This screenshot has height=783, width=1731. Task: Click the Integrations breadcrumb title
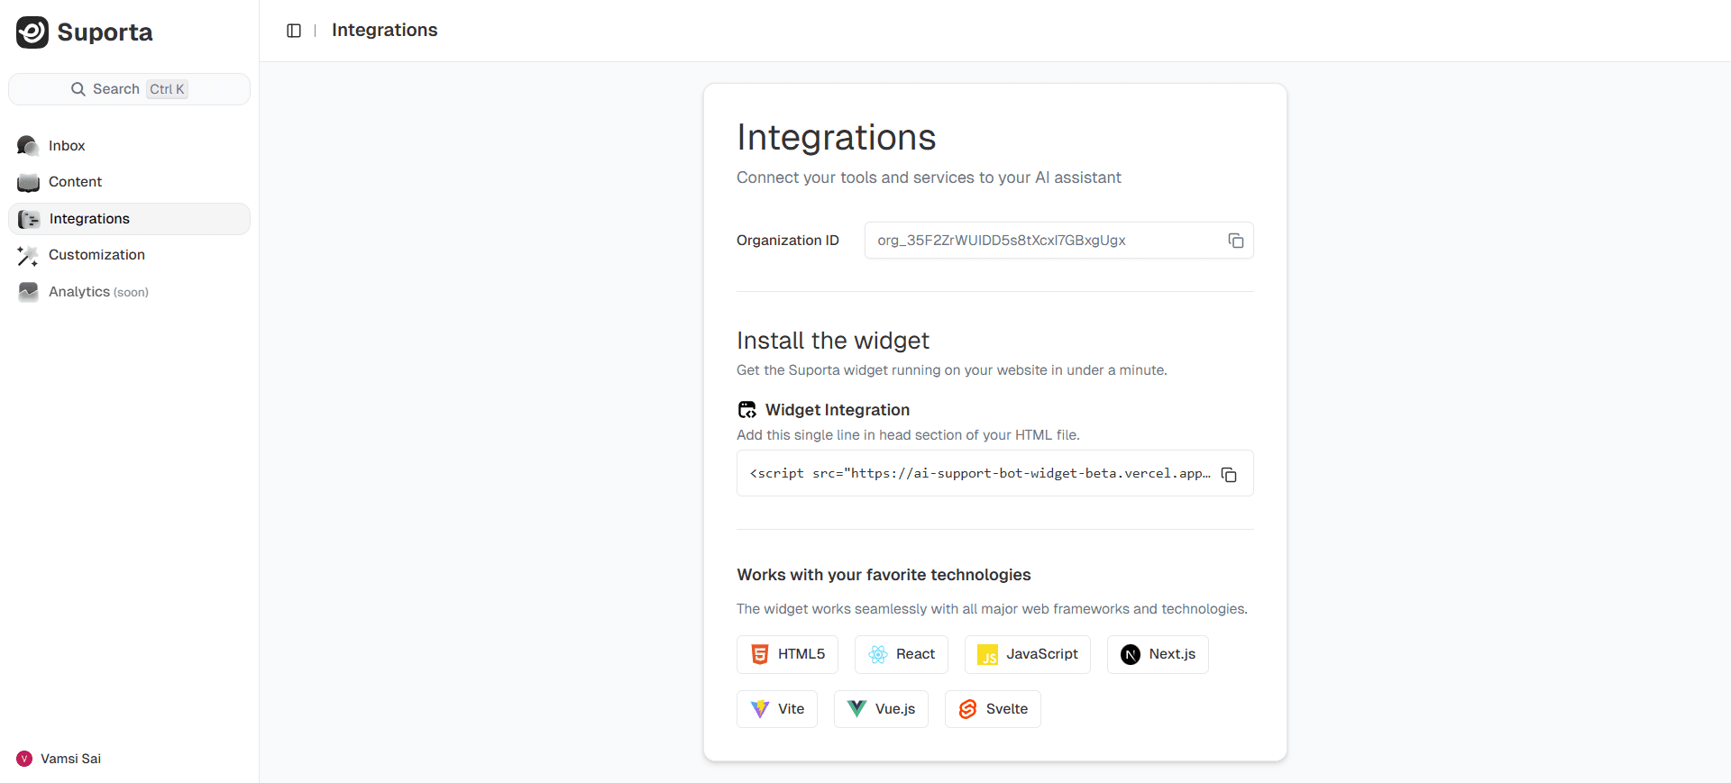tap(385, 30)
